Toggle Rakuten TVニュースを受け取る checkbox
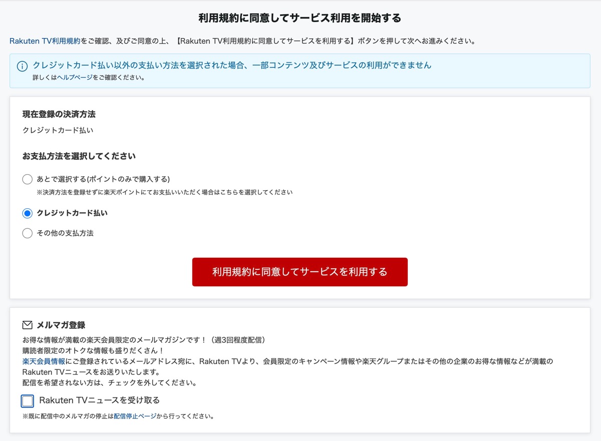601x441 pixels. [x=28, y=401]
